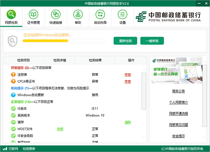Click the 新一代个人网银 banner image
This screenshot has height=152, width=210.
176,71
